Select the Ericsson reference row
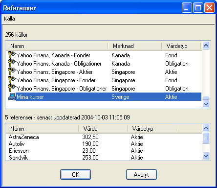The height and width of the screenshot is (188, 217). pyautogui.click(x=104, y=151)
